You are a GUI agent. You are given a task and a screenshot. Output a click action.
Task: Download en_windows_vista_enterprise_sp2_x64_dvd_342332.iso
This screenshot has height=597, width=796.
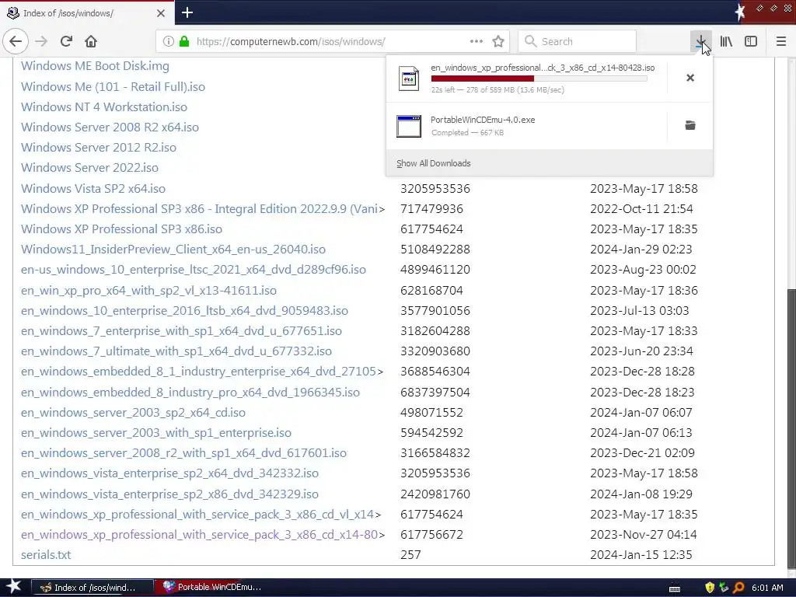click(169, 474)
